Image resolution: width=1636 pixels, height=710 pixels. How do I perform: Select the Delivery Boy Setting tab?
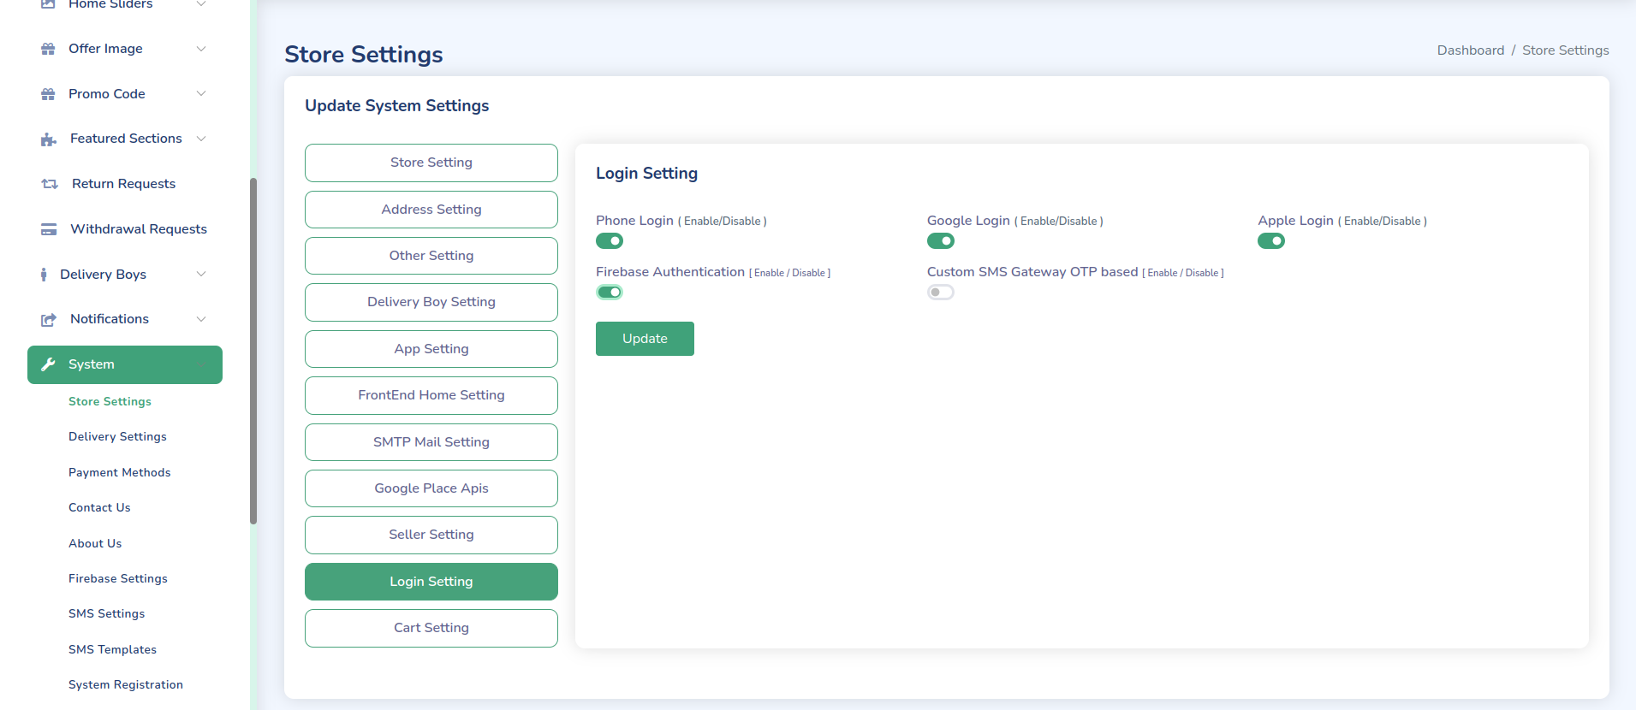pos(431,302)
